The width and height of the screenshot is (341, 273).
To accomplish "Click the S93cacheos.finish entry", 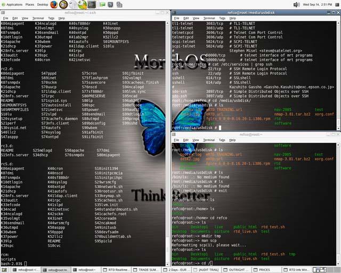I will pos(141,82).
